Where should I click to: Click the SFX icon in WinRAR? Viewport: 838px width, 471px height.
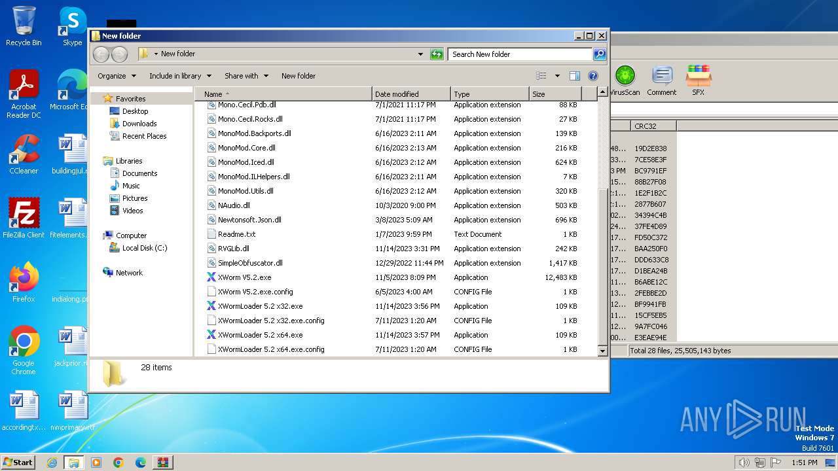tap(699, 81)
